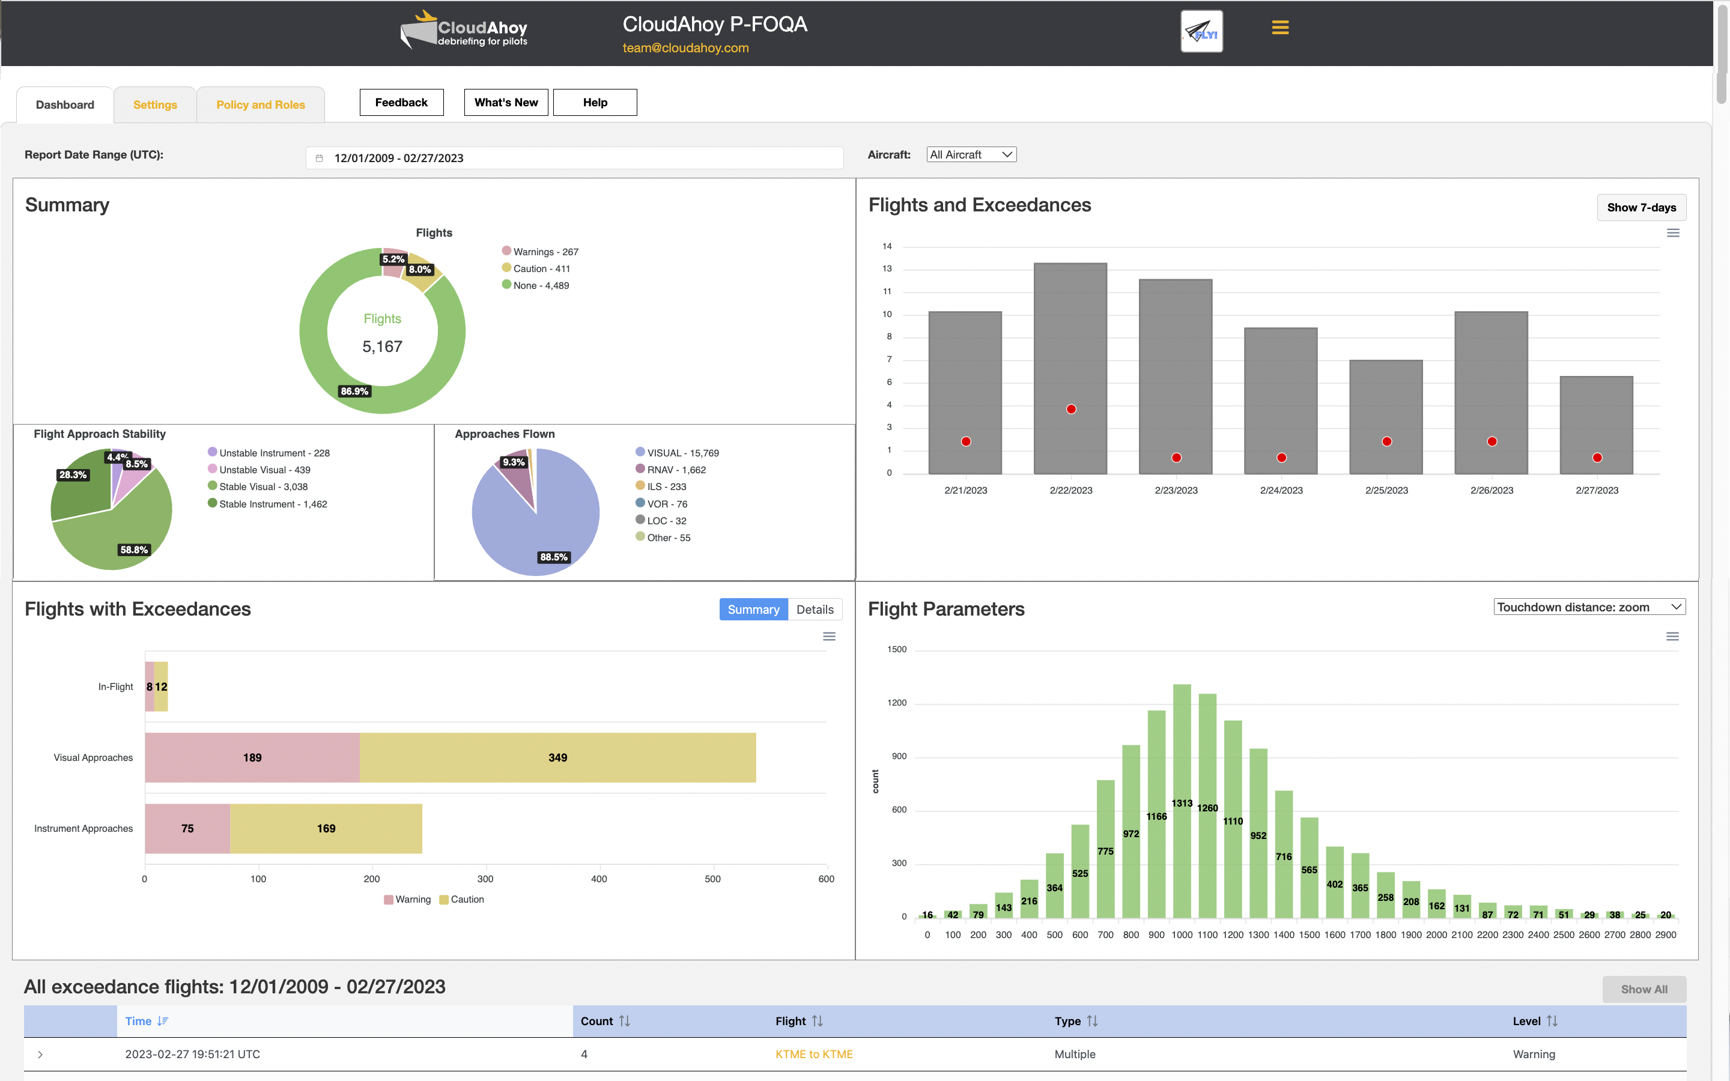Click Instrument Approaches warning bar 75
The width and height of the screenshot is (1730, 1081).
(187, 828)
